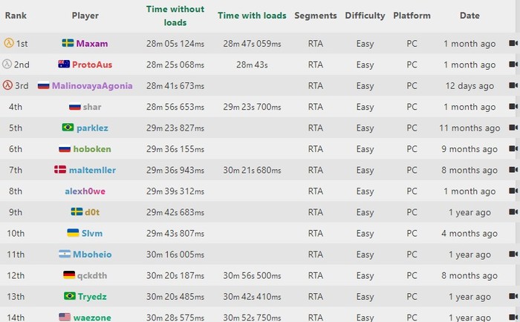
Task: Click the Danish flag next to maltemller
Action: (x=60, y=170)
